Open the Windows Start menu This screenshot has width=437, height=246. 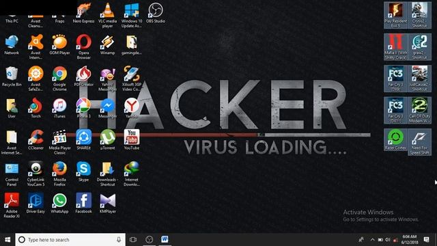(x=8, y=240)
